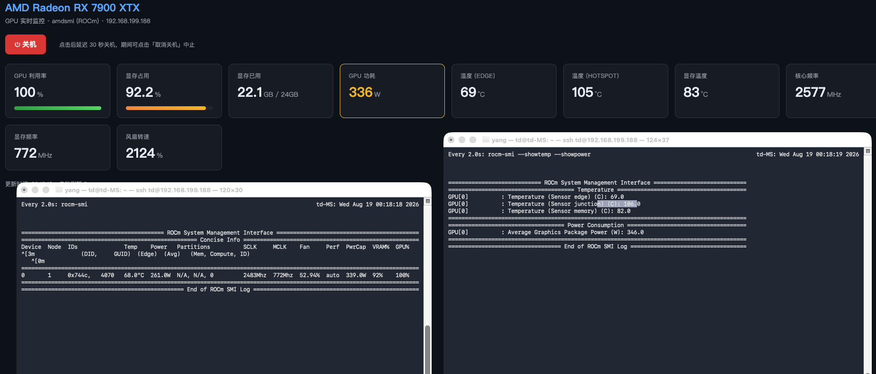Click the scroll indicator icon atop the 124×37 terminal scrollbar
The image size is (876, 374).
click(868, 151)
